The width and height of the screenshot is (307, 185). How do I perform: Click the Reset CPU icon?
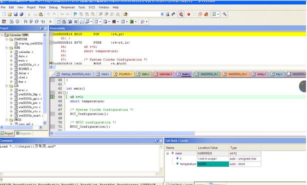tap(4, 21)
